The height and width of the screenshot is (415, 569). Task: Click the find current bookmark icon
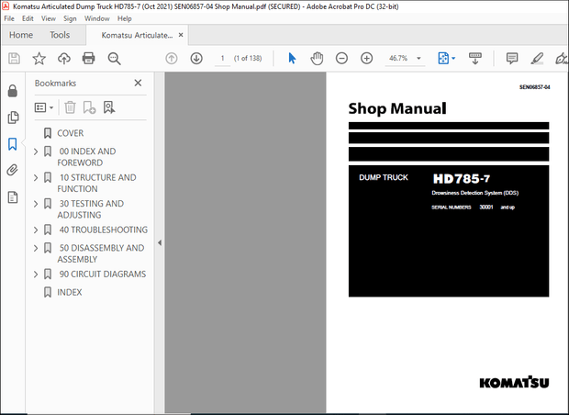click(109, 107)
